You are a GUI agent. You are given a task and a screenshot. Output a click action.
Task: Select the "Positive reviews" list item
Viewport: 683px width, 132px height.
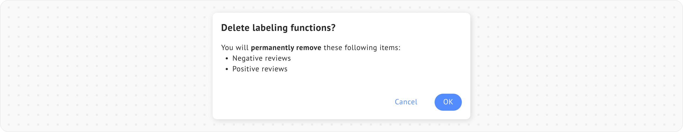point(260,69)
